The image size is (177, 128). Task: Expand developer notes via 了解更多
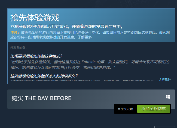point(164,79)
